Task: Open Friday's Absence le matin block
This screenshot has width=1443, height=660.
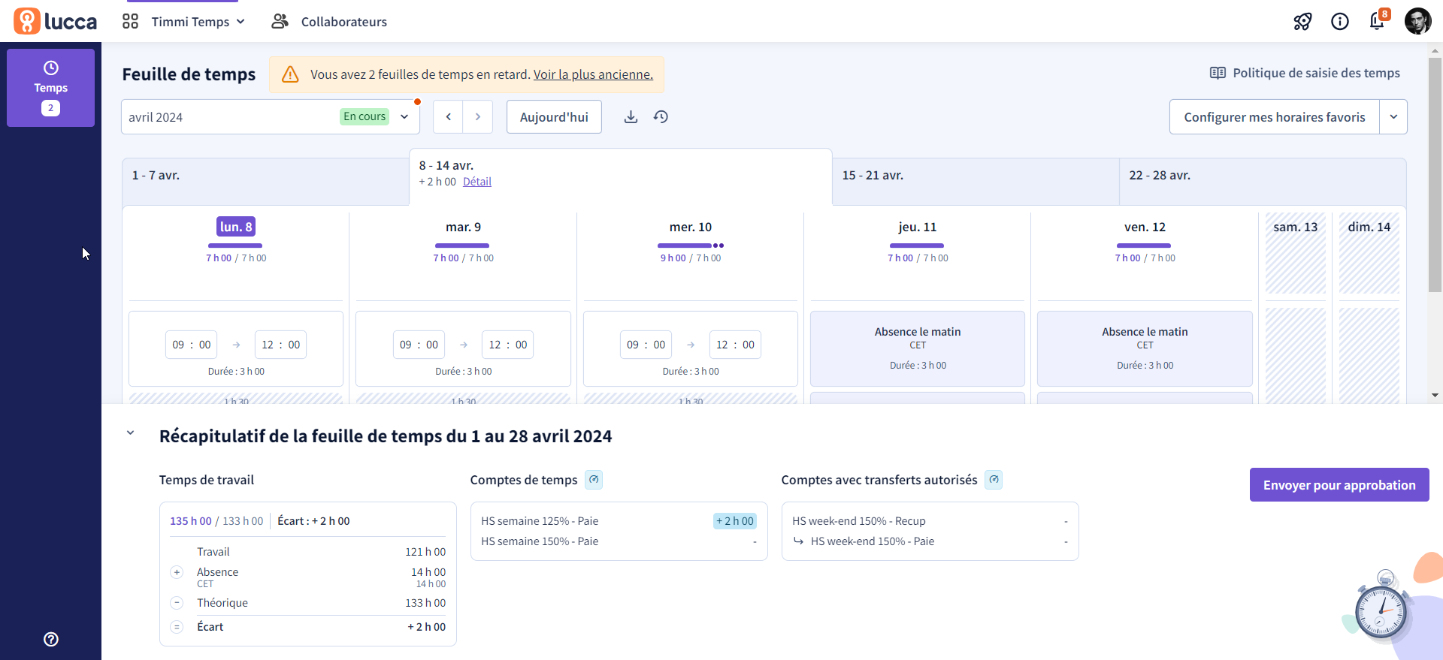Action: click(x=1145, y=348)
